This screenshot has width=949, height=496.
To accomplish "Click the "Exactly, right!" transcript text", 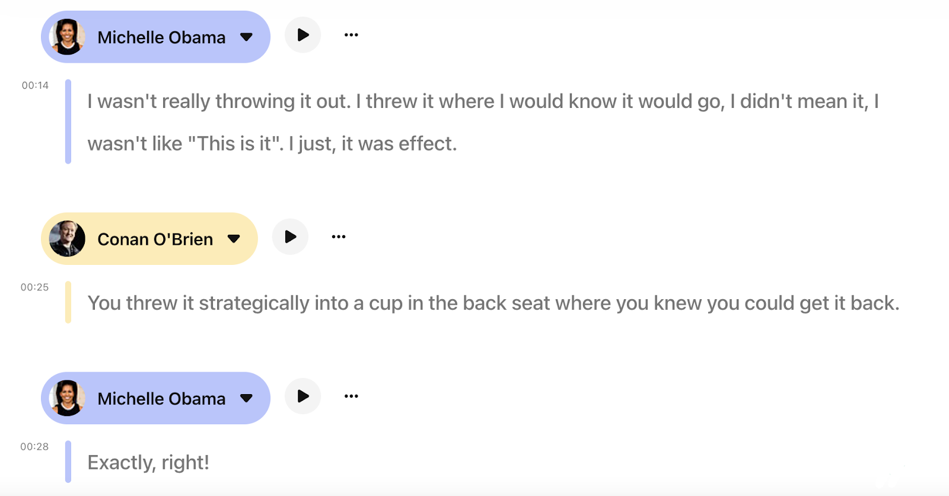I will click(148, 463).
